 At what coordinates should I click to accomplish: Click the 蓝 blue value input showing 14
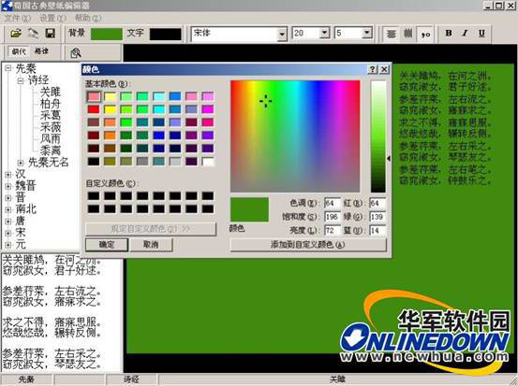pyautogui.click(x=377, y=231)
